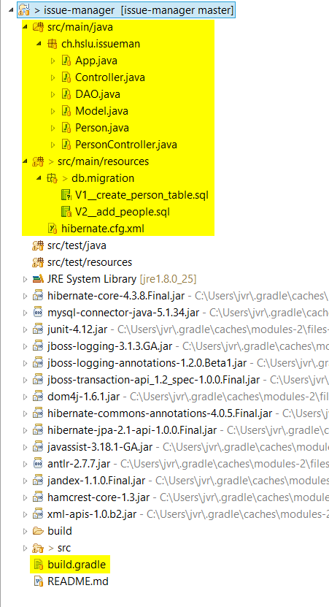329x607 pixels.
Task: Expand the App.java node
Action: [53, 61]
